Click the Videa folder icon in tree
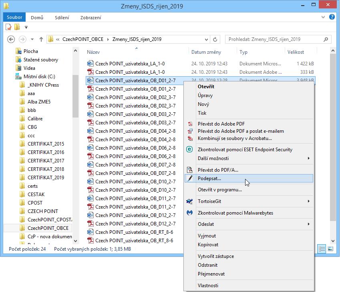340x292 pixels. (x=18, y=68)
